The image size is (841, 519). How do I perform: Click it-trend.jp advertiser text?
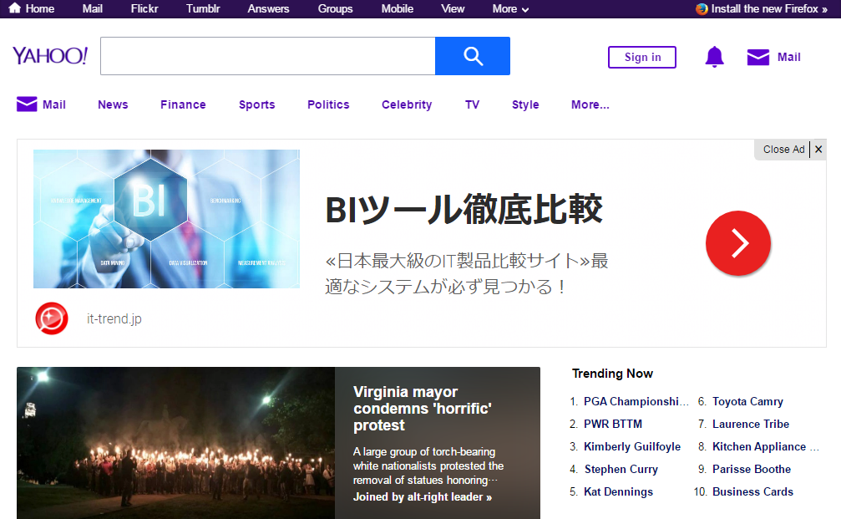click(114, 318)
